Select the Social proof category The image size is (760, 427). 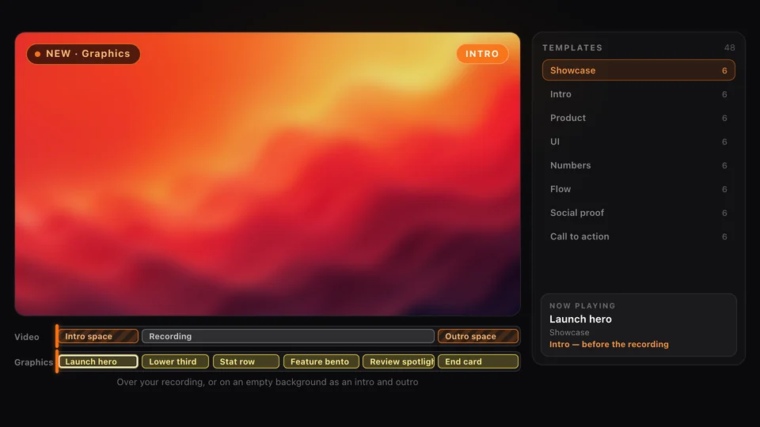pos(638,213)
